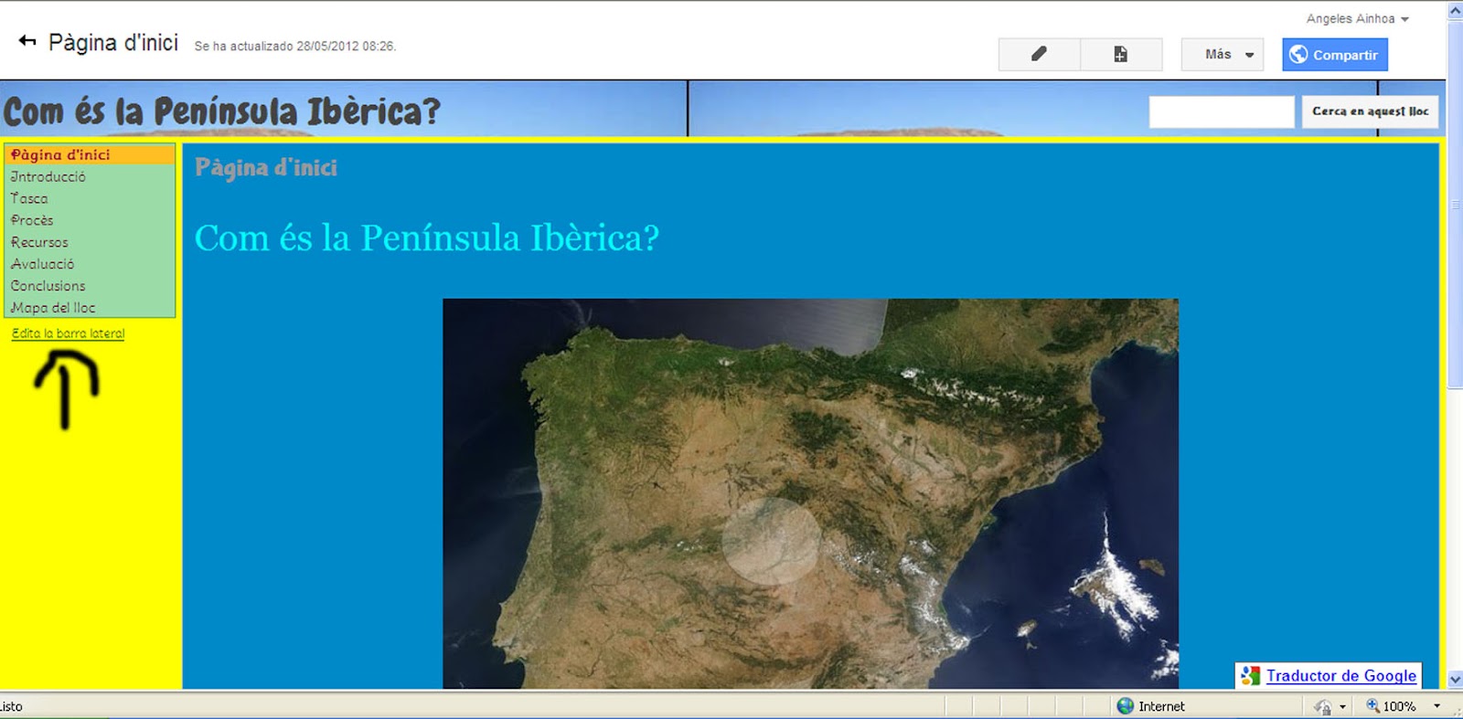Click the pencil edit page icon
Image resolution: width=1463 pixels, height=719 pixels.
(1039, 54)
